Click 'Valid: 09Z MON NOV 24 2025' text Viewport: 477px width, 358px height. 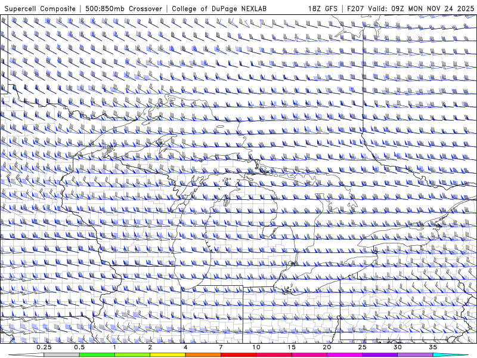(x=421, y=8)
